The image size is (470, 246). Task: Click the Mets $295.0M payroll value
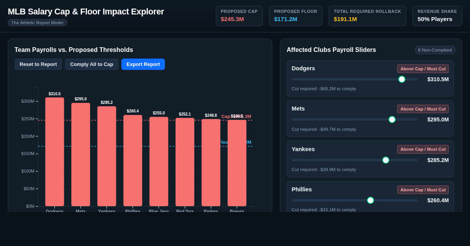(438, 119)
